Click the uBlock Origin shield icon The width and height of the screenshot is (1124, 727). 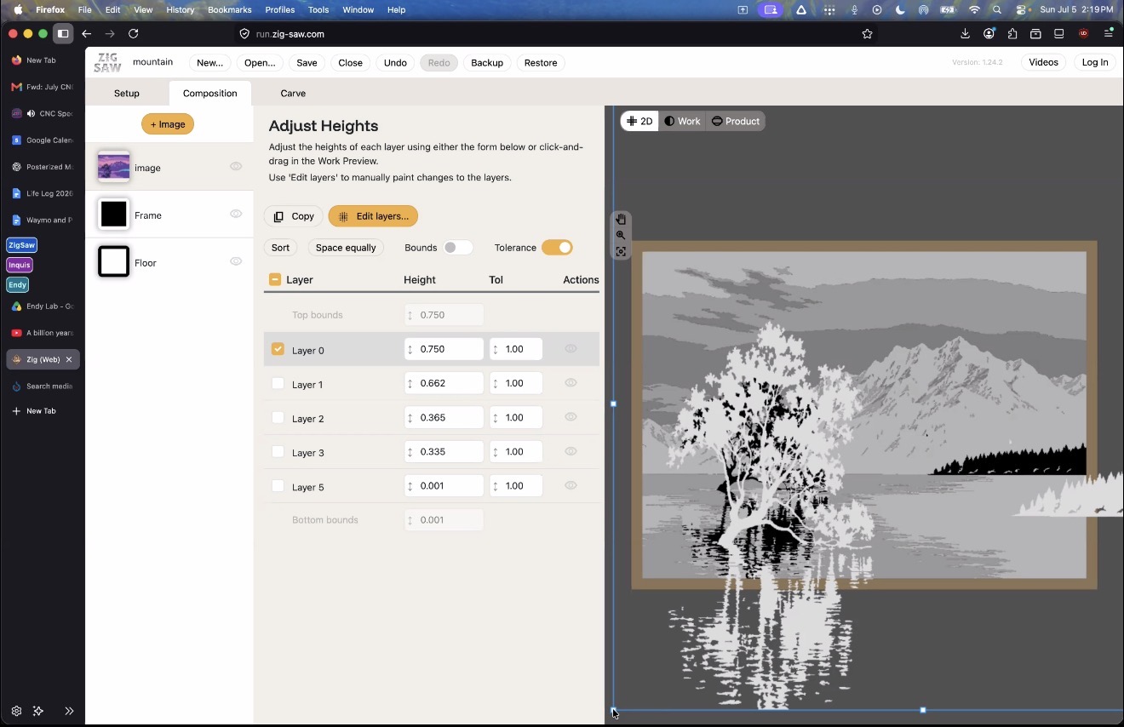point(1083,34)
